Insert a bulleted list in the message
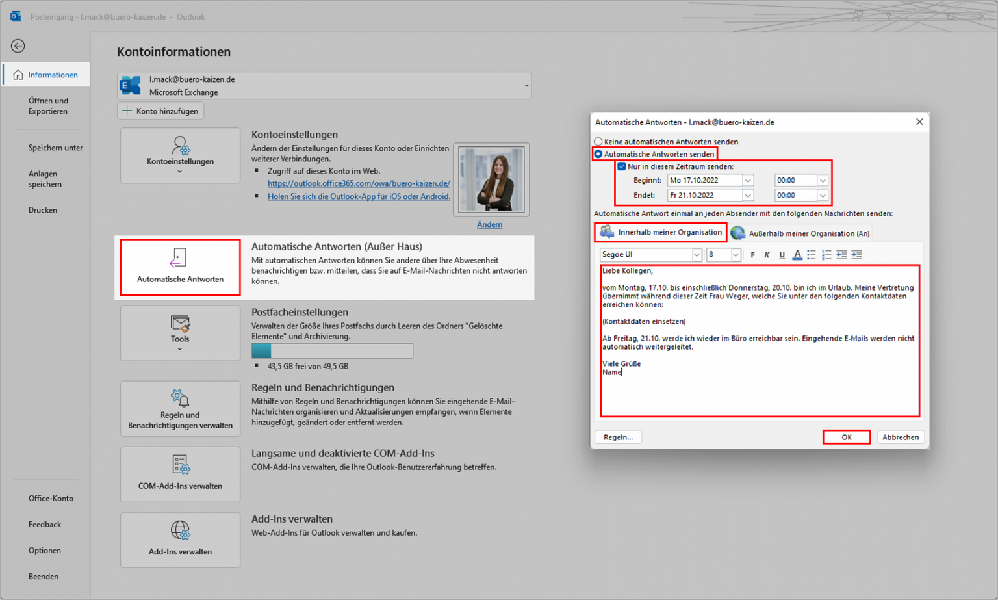998x600 pixels. [812, 255]
